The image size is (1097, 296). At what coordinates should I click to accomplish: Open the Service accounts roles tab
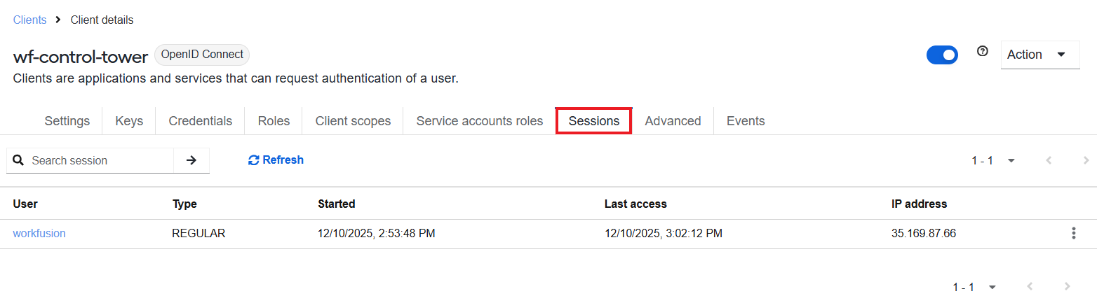[x=480, y=121]
